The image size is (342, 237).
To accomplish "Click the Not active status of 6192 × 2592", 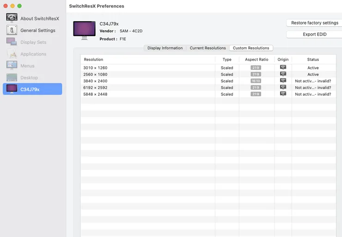I will coord(313,87).
